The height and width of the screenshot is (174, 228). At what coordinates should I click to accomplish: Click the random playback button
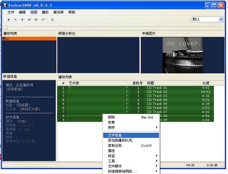(43, 20)
